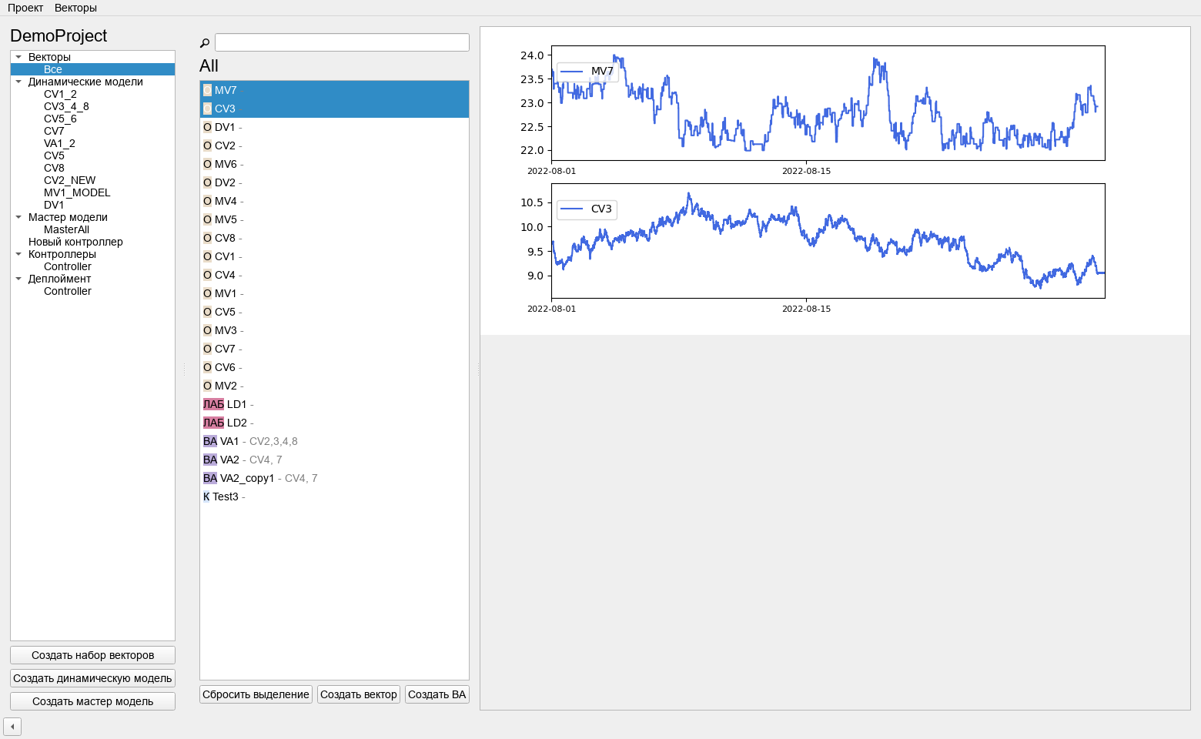The image size is (1201, 739).
Task: Click the K badge beside Test3
Action: [206, 497]
